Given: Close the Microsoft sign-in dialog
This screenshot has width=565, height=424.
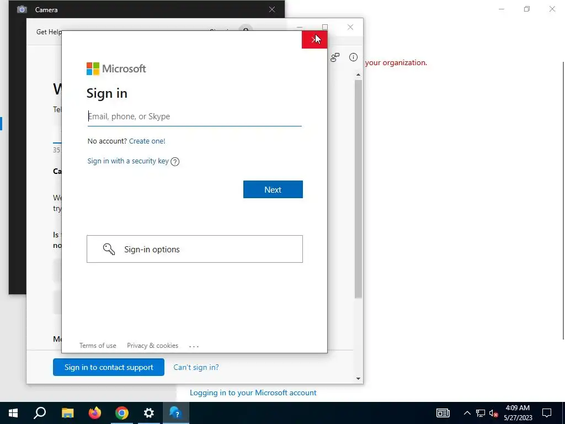Looking at the screenshot, I should 314,39.
